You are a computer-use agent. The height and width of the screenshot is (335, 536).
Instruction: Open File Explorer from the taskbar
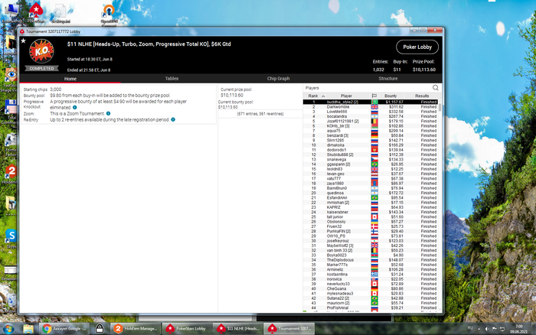pos(28,329)
